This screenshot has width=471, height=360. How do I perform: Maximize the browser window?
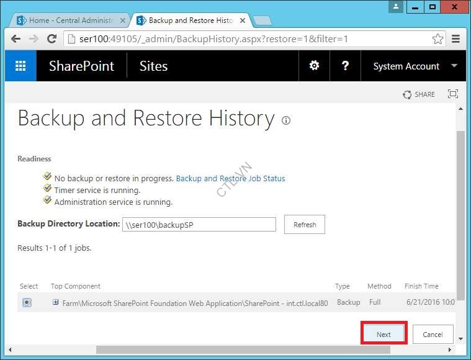point(433,7)
